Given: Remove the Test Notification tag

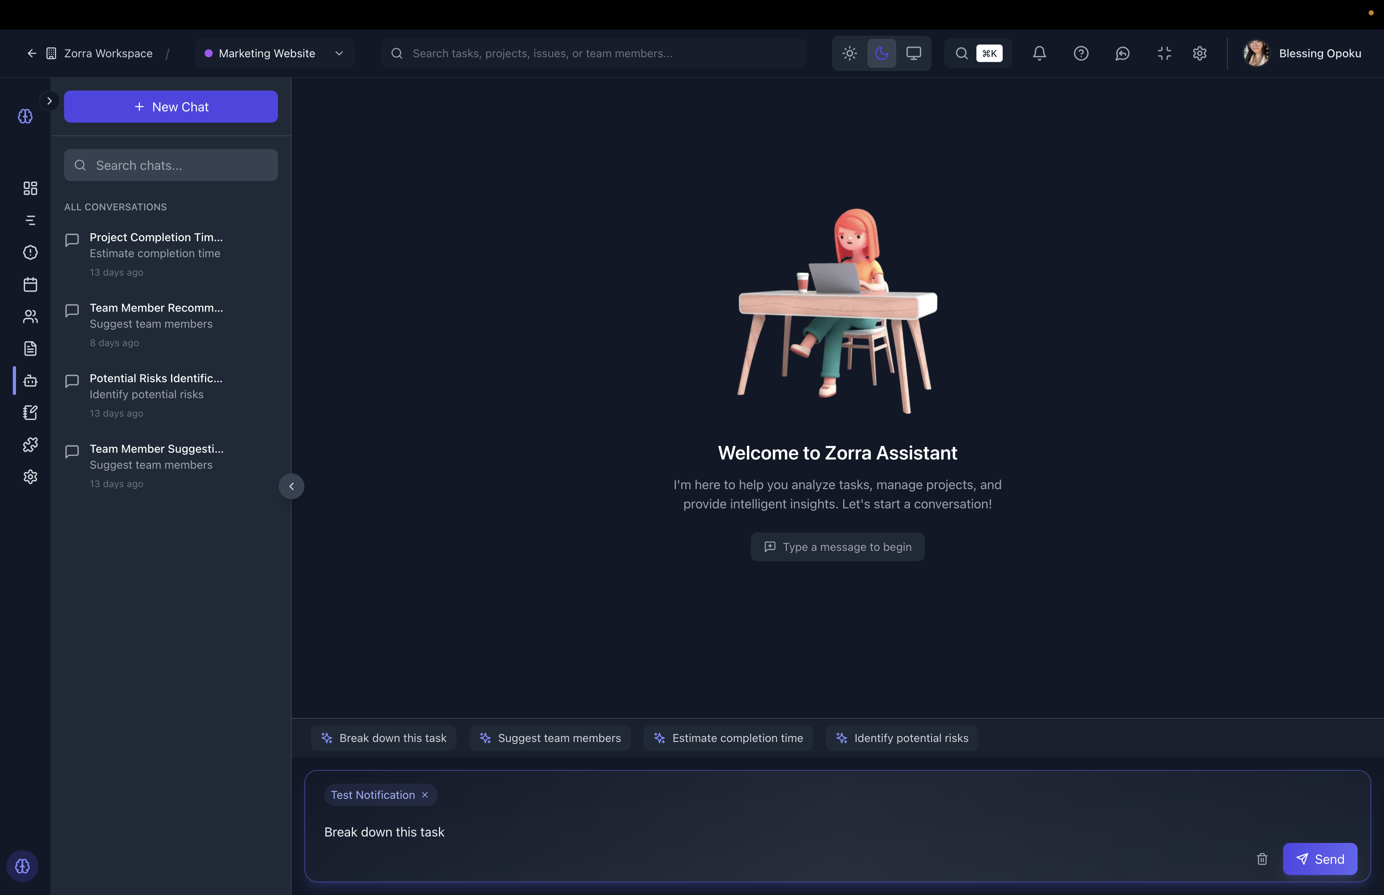Looking at the screenshot, I should (425, 795).
